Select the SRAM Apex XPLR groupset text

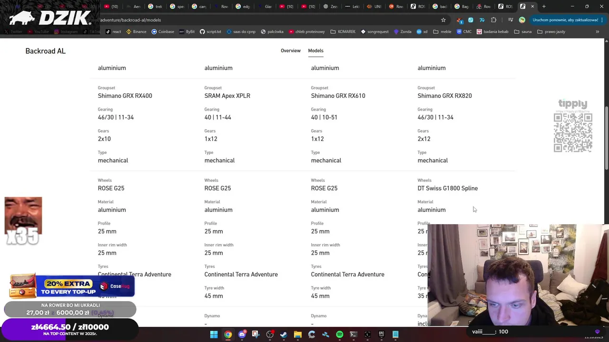click(227, 95)
